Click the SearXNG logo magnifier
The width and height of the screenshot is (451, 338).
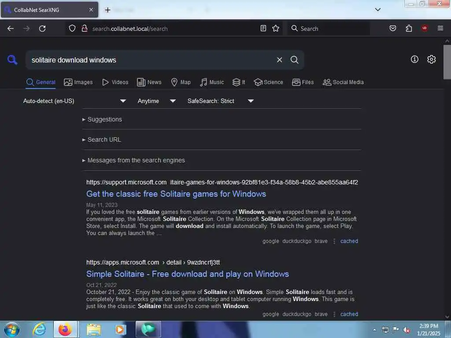pyautogui.click(x=12, y=60)
